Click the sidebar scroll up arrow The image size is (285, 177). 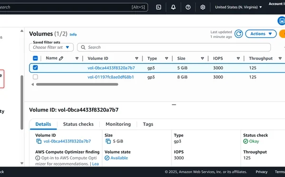pos(22,31)
